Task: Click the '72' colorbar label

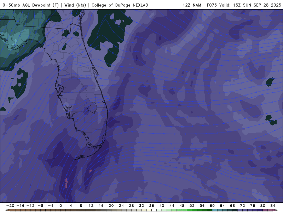Action: 243,206
